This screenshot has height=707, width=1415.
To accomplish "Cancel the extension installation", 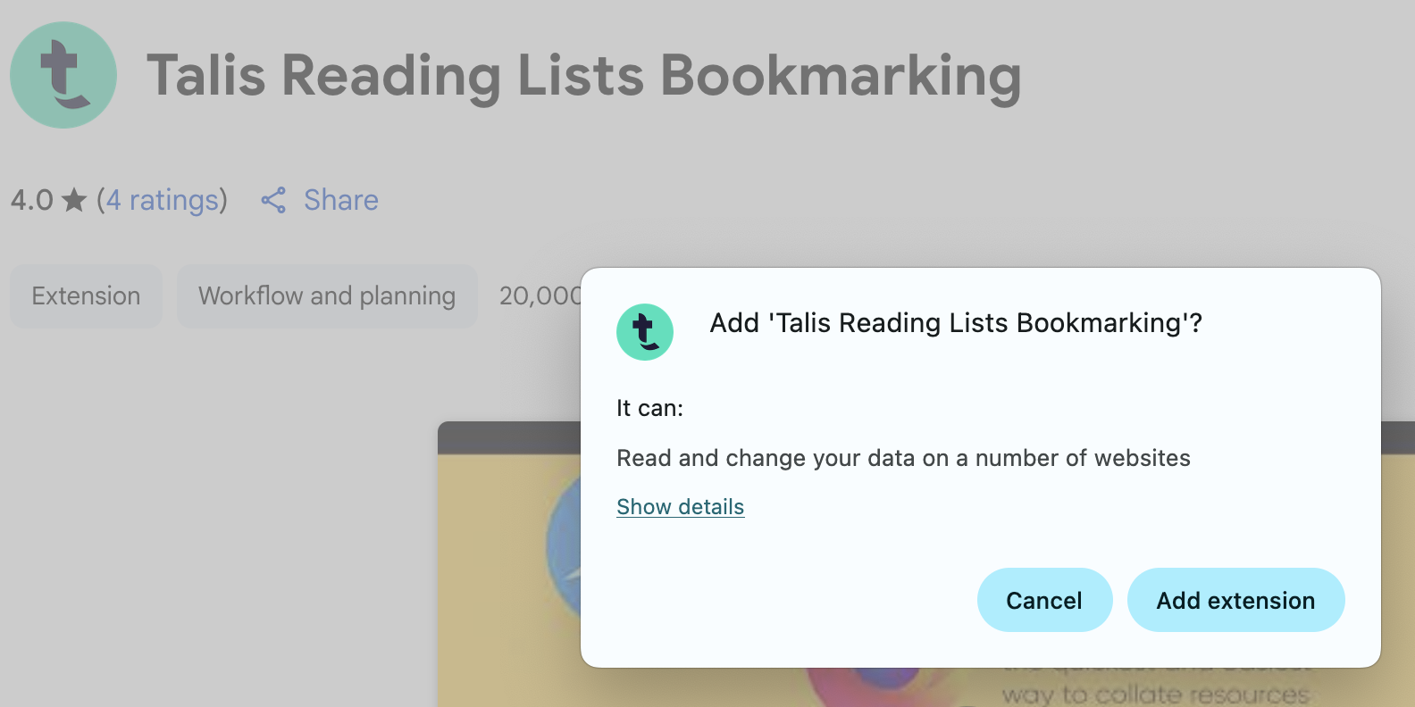I will [1044, 600].
